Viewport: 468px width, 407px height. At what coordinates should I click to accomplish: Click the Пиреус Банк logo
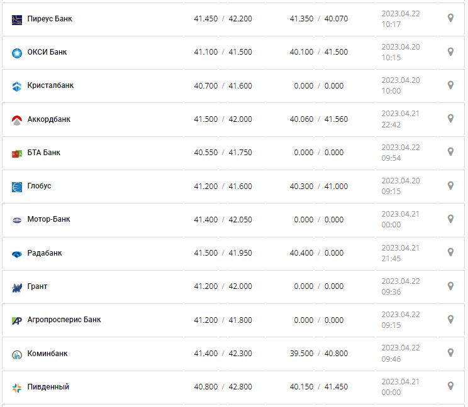(17, 19)
